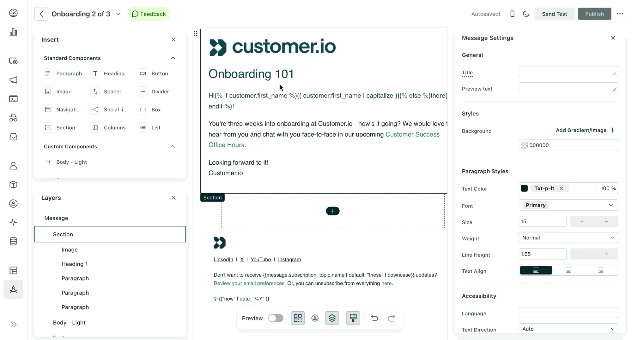The height and width of the screenshot is (340, 632).
Task: Toggle the Layers stack icon in toolbar
Action: [332, 318]
